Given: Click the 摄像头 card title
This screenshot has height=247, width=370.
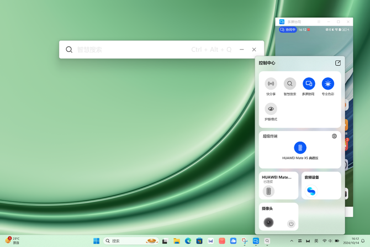Looking at the screenshot, I should (267, 208).
